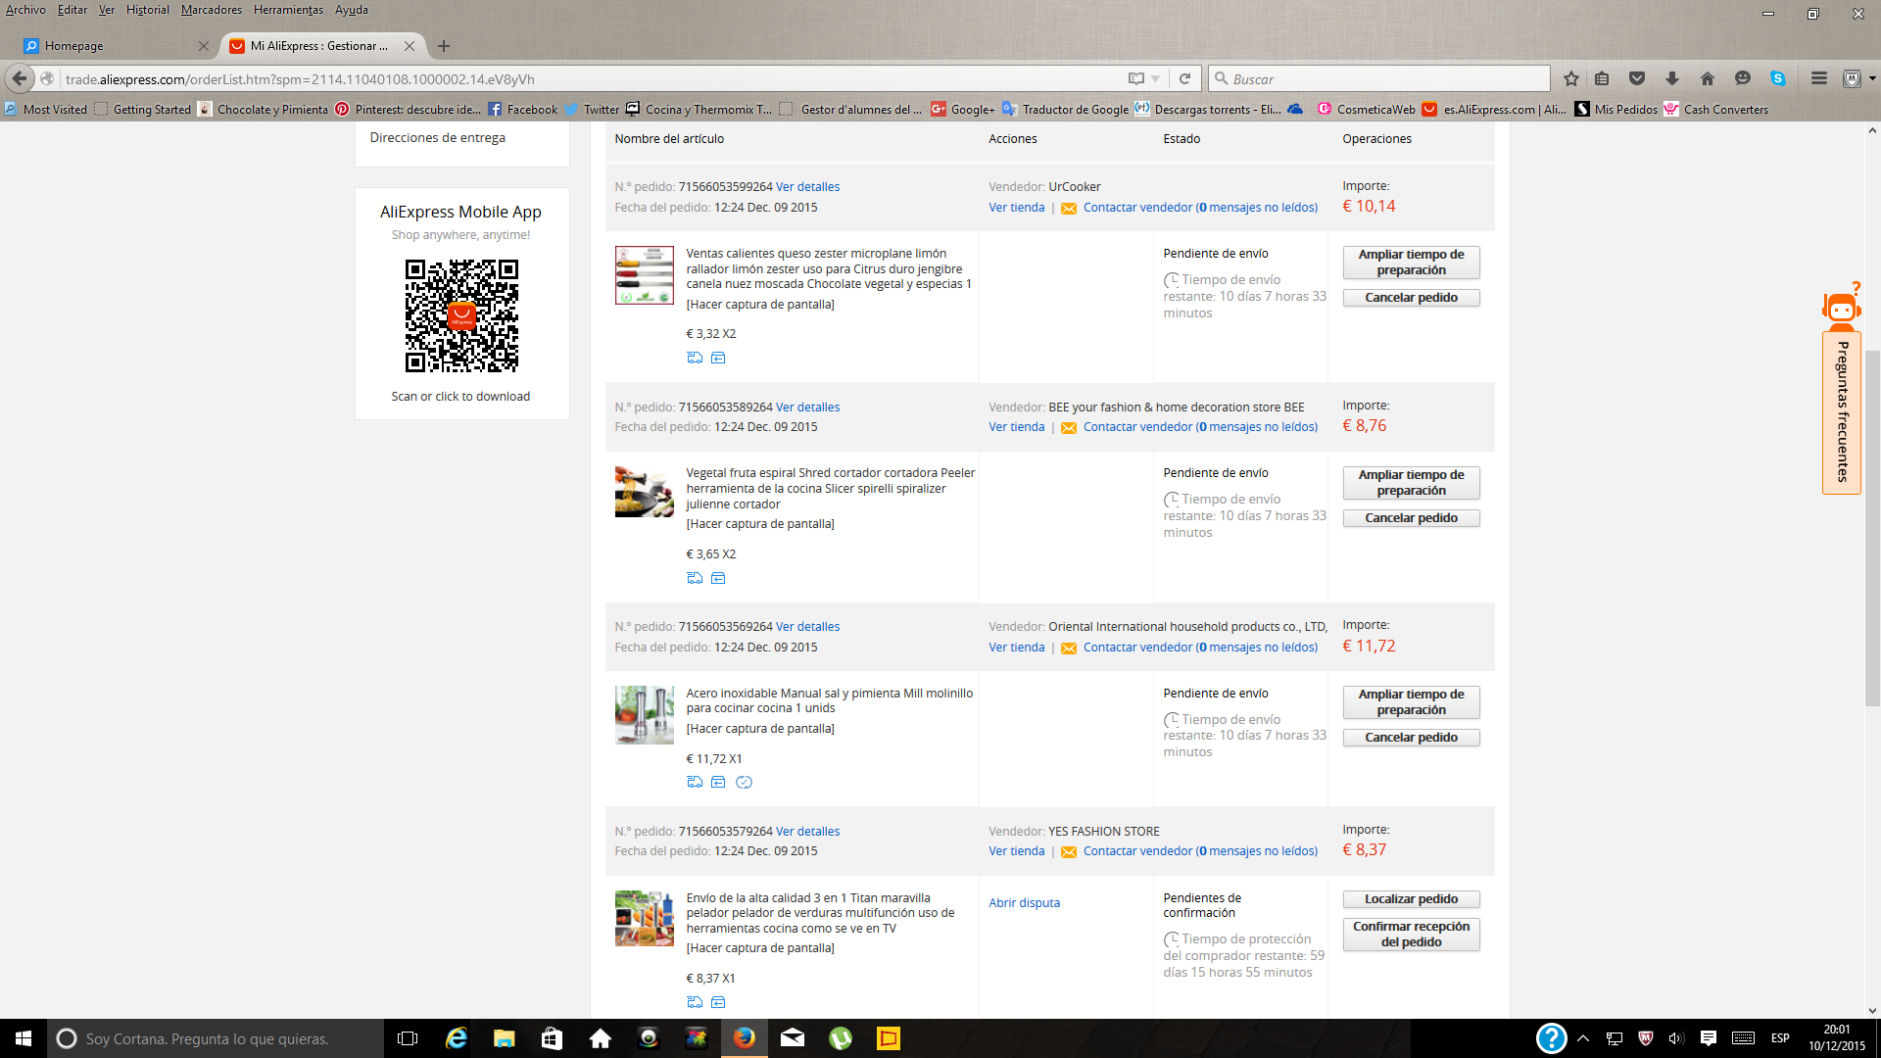Click the Skype toolbar icon
1881x1058 pixels.
pos(1778,78)
